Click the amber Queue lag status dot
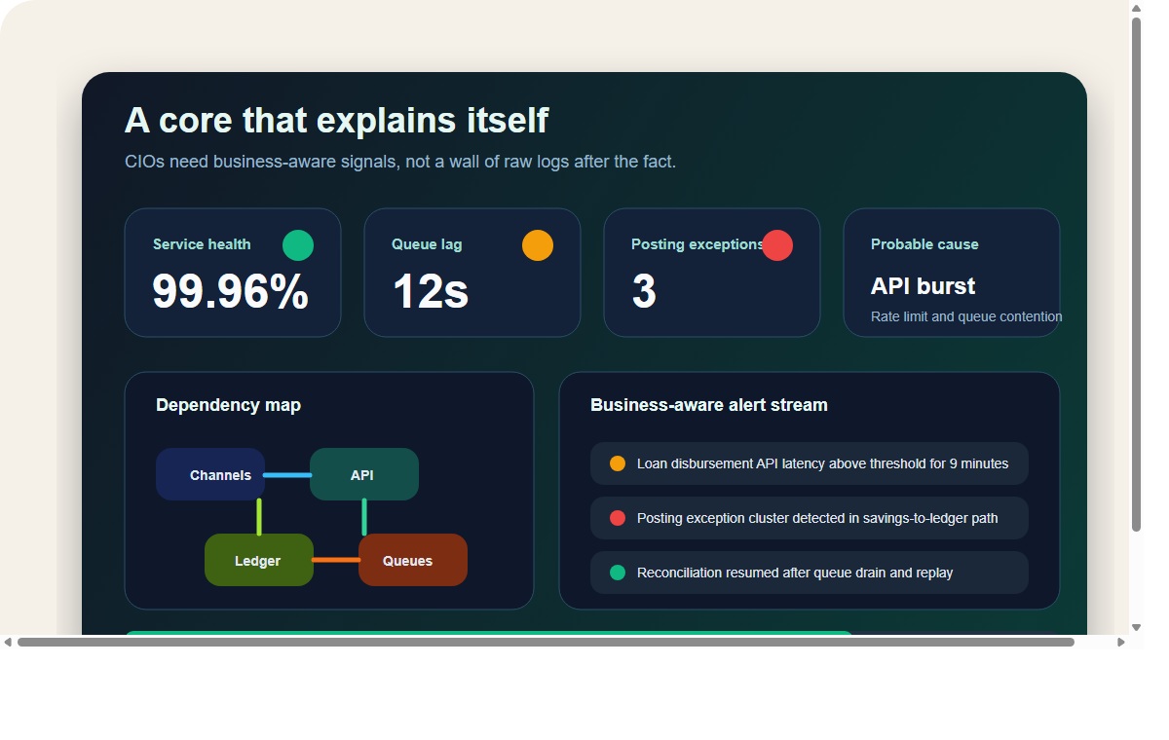1169x740 pixels. click(x=538, y=245)
